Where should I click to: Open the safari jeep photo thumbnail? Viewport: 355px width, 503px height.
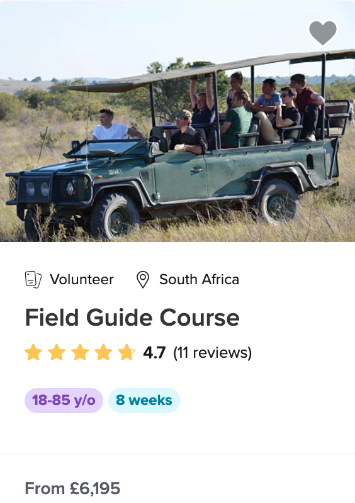point(177,121)
